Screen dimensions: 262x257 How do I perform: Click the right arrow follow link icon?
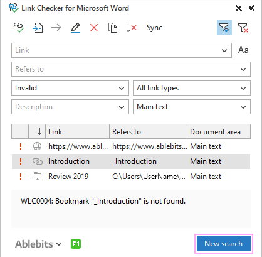tap(56, 28)
